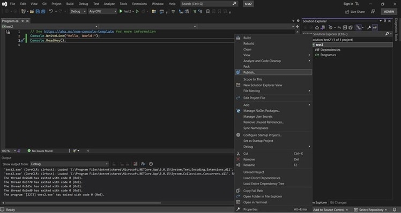Click the Undo arrow icon
This screenshot has height=213, width=401.
[x=51, y=11]
